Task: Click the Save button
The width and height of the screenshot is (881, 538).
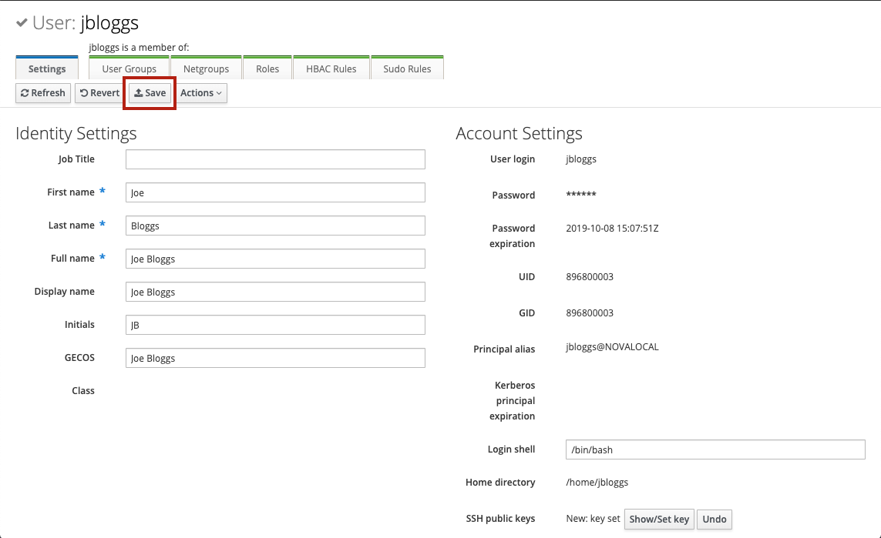Action: (x=149, y=92)
